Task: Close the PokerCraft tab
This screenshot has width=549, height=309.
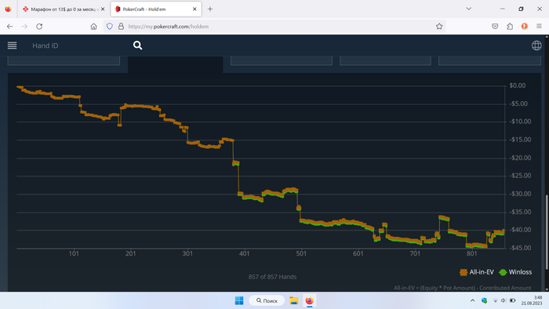Action: click(195, 9)
